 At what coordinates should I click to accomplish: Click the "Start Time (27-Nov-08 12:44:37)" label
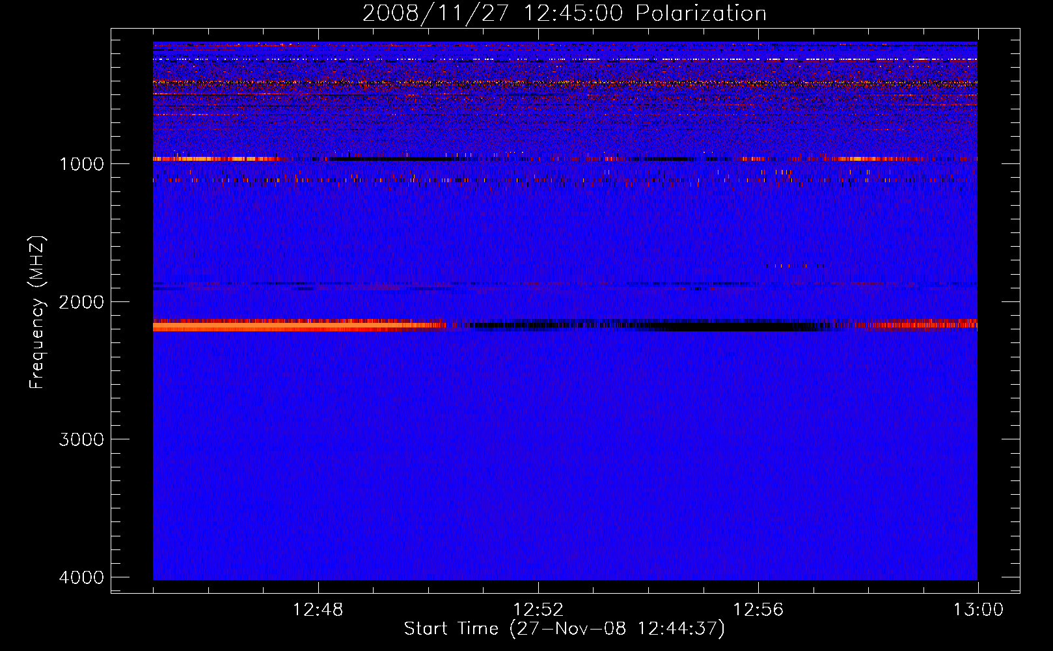(x=564, y=629)
